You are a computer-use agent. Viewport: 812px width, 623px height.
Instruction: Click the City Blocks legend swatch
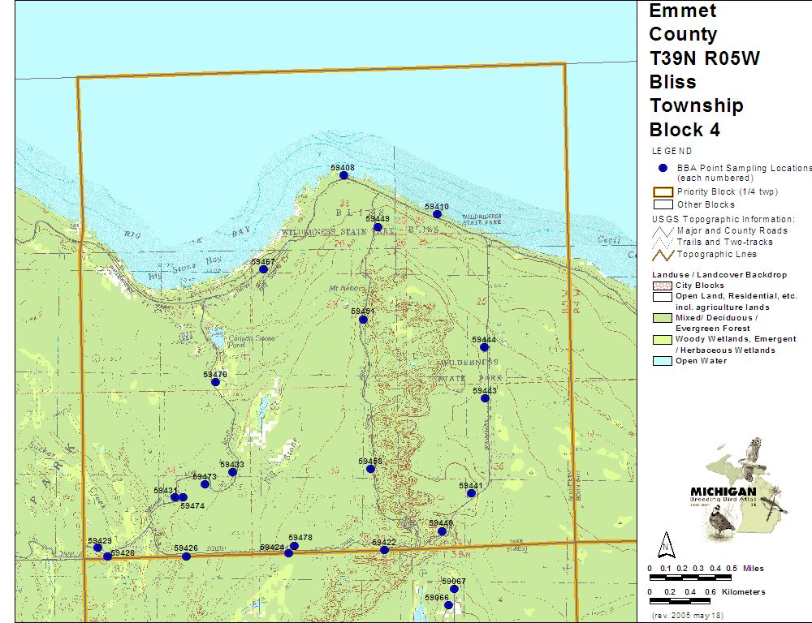663,286
